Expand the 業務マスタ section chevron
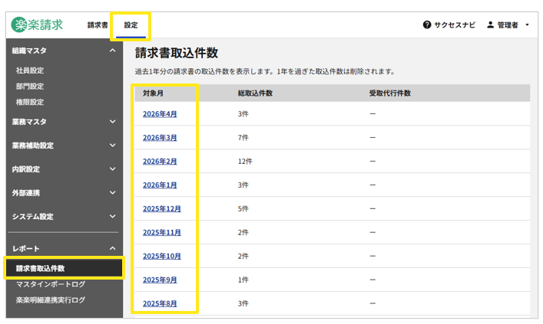 pos(113,122)
